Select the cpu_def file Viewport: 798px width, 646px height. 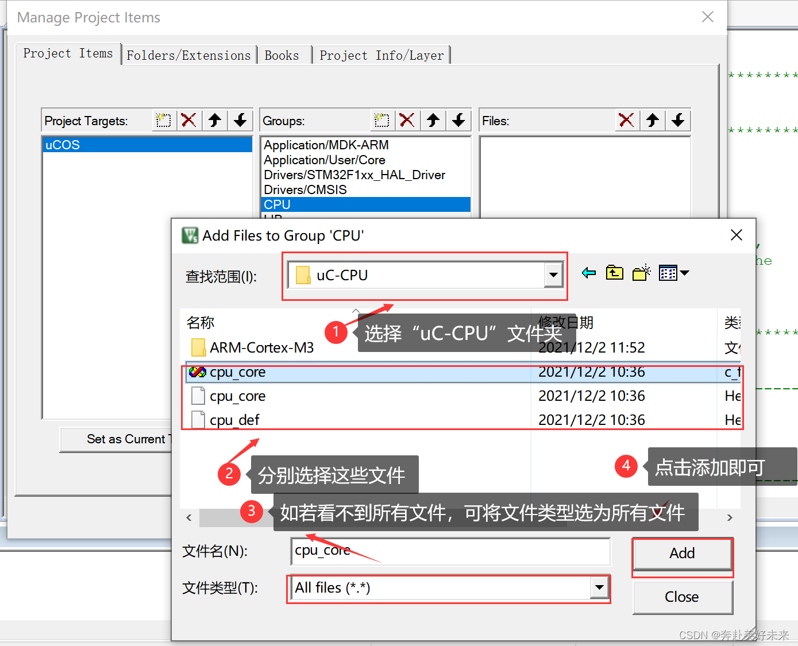pos(463,420)
